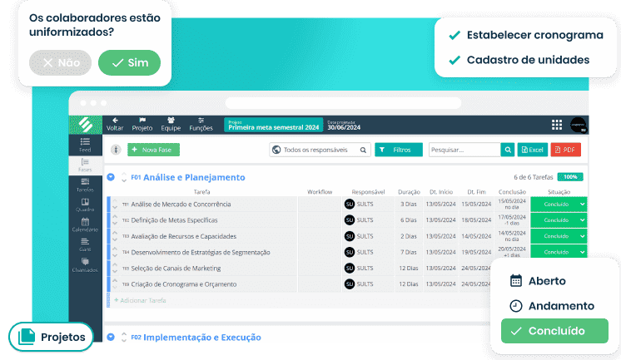This screenshot has width=621, height=360.
Task: Click the Voltar back arrow icon
Action: click(115, 121)
